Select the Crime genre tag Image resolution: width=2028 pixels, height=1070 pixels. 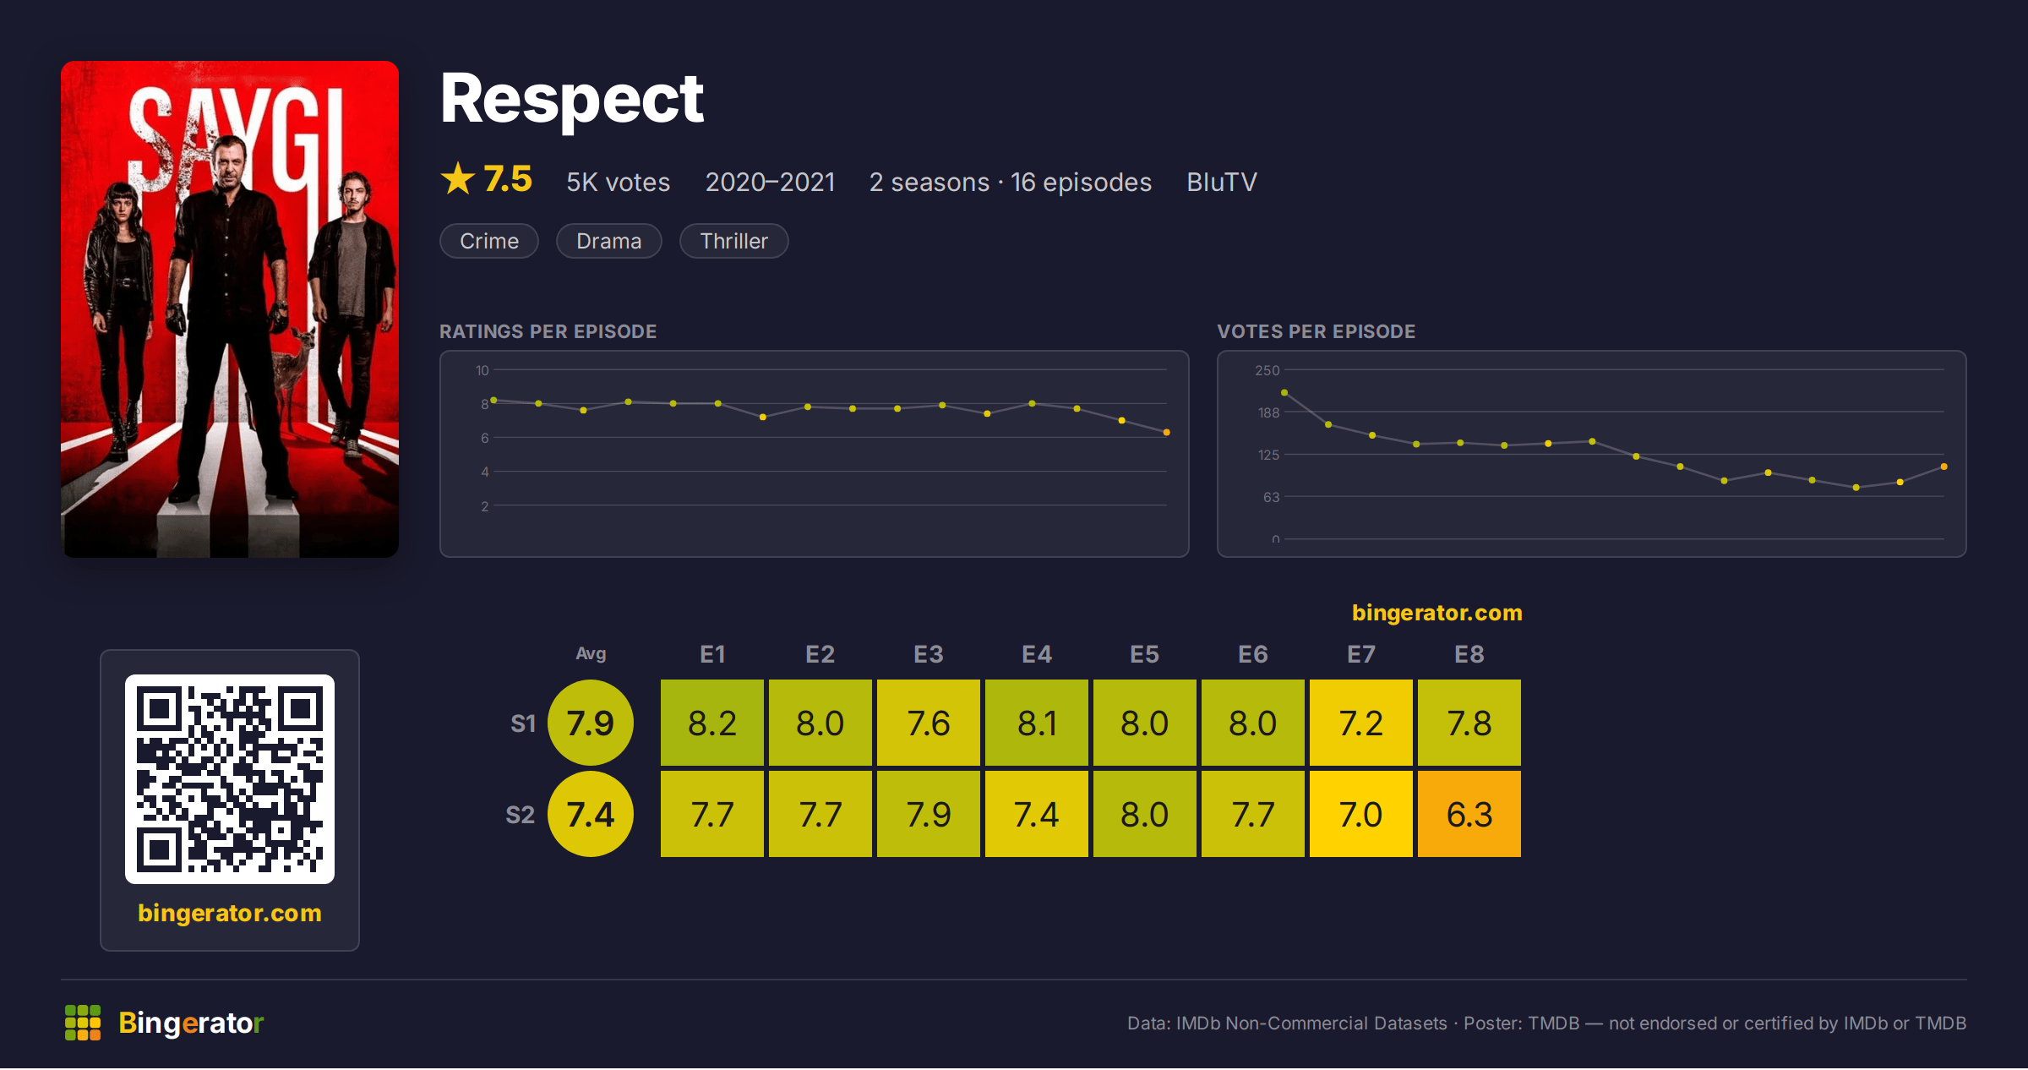pos(489,241)
